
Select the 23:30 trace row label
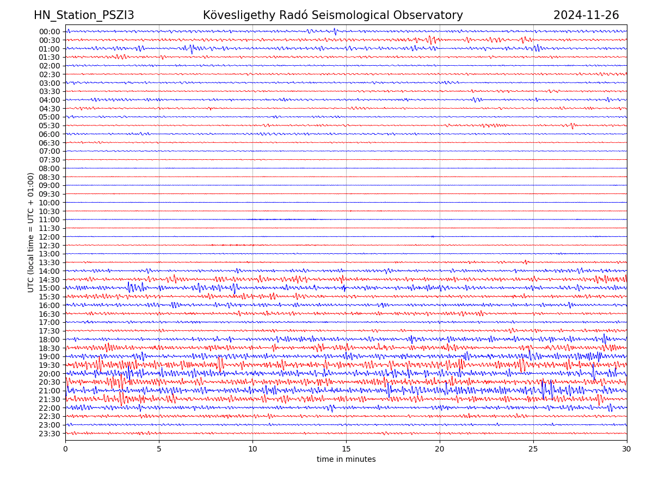tap(50, 434)
